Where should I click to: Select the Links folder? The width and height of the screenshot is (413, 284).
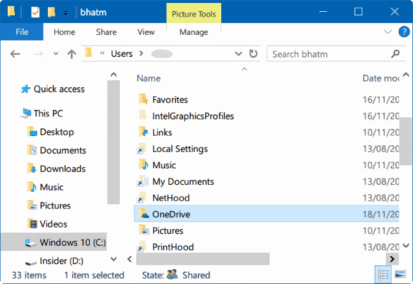click(x=162, y=132)
